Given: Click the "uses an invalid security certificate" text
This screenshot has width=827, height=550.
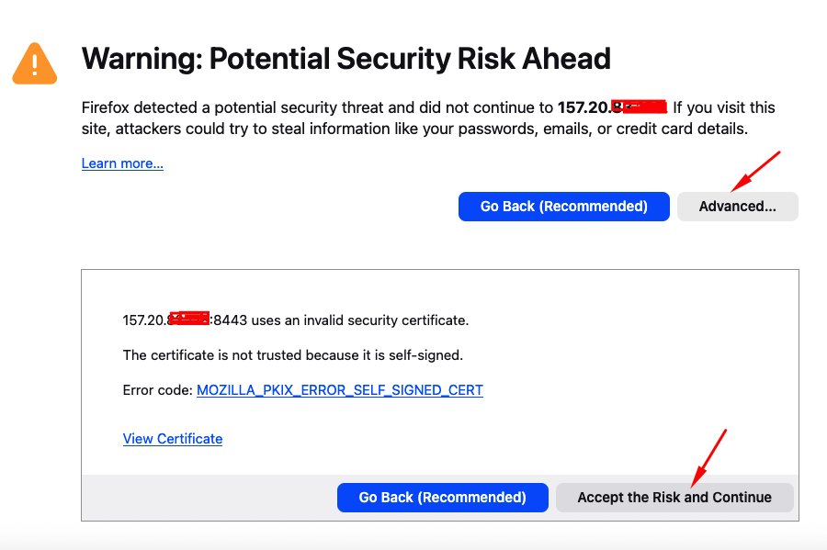Looking at the screenshot, I should [x=360, y=320].
